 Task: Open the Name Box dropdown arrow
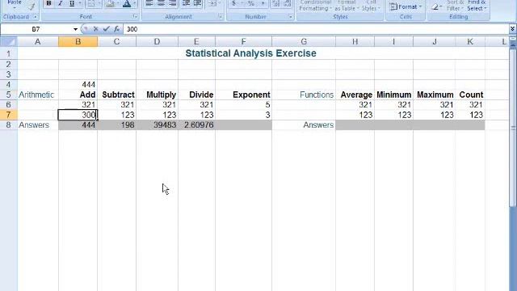tap(75, 29)
